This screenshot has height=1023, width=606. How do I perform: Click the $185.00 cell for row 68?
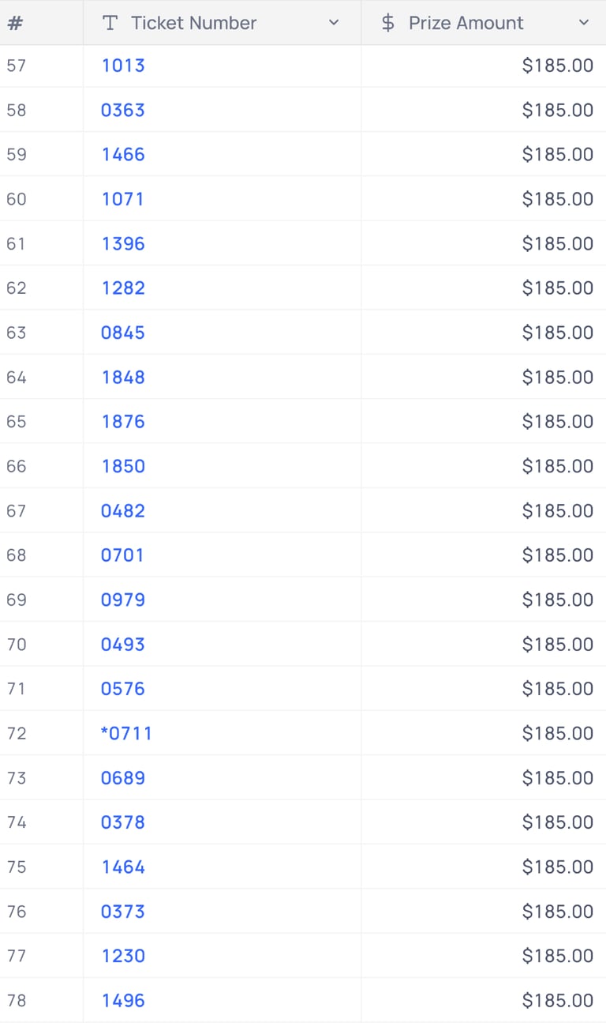pyautogui.click(x=483, y=555)
